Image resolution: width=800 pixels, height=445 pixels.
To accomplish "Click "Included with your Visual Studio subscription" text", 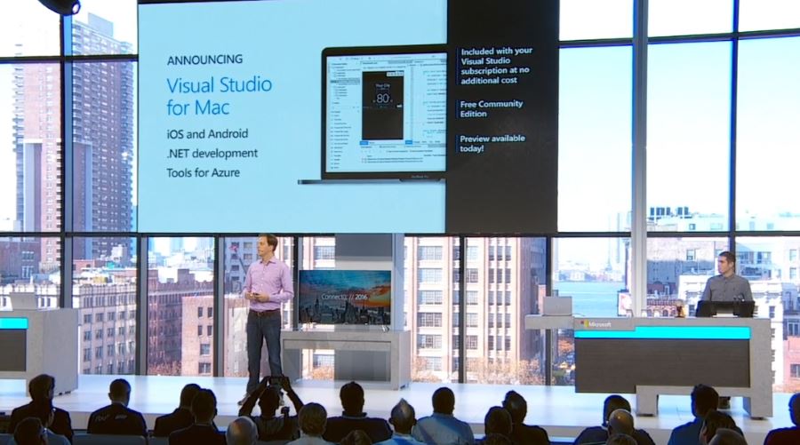I will click(x=496, y=66).
